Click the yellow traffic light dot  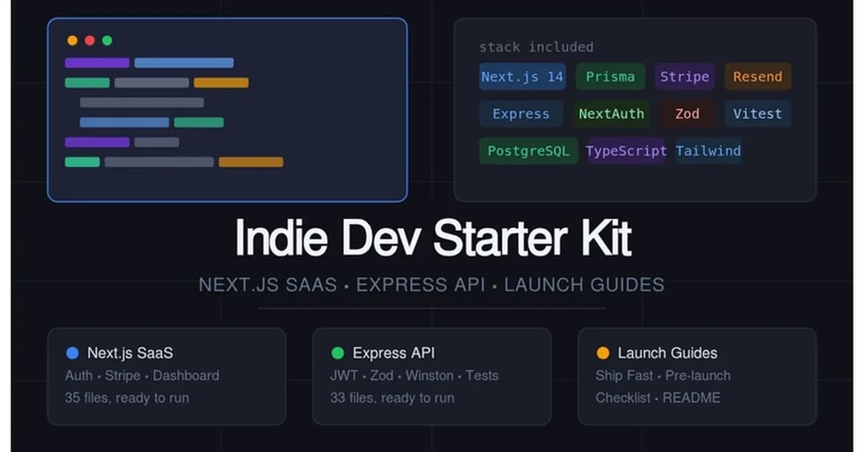click(73, 40)
